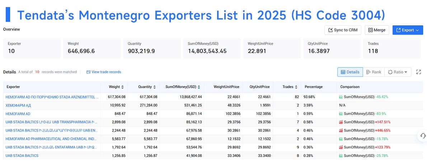Open exporter HEMOFARM AD ПО ПОРУЧЕНИЮ STADA
The width and height of the screenshot is (427, 165).
[x=52, y=97]
